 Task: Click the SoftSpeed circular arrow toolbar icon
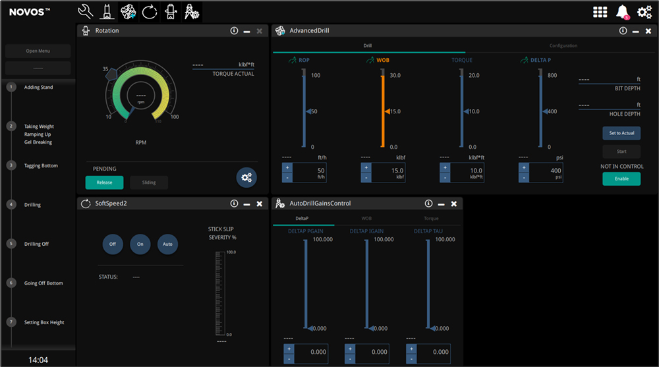pyautogui.click(x=149, y=11)
